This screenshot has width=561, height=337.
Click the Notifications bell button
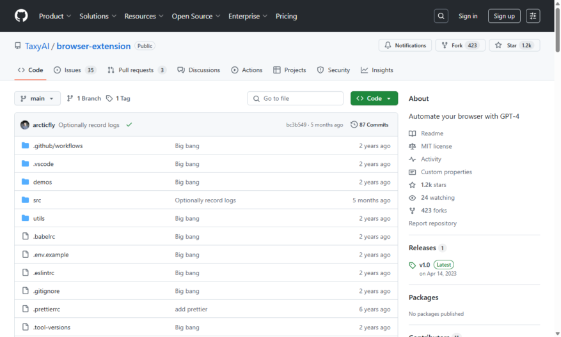(405, 45)
